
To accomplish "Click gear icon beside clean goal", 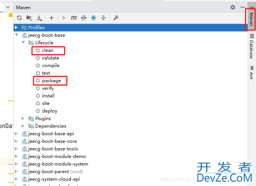I will point(38,50).
